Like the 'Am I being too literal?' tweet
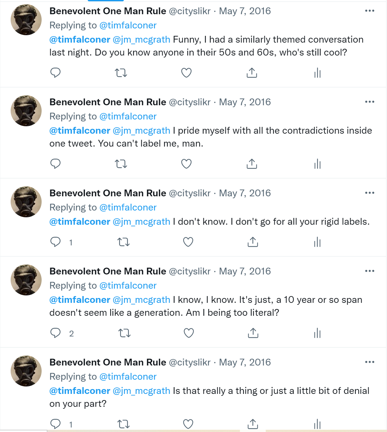This screenshot has width=387, height=432. (189, 333)
